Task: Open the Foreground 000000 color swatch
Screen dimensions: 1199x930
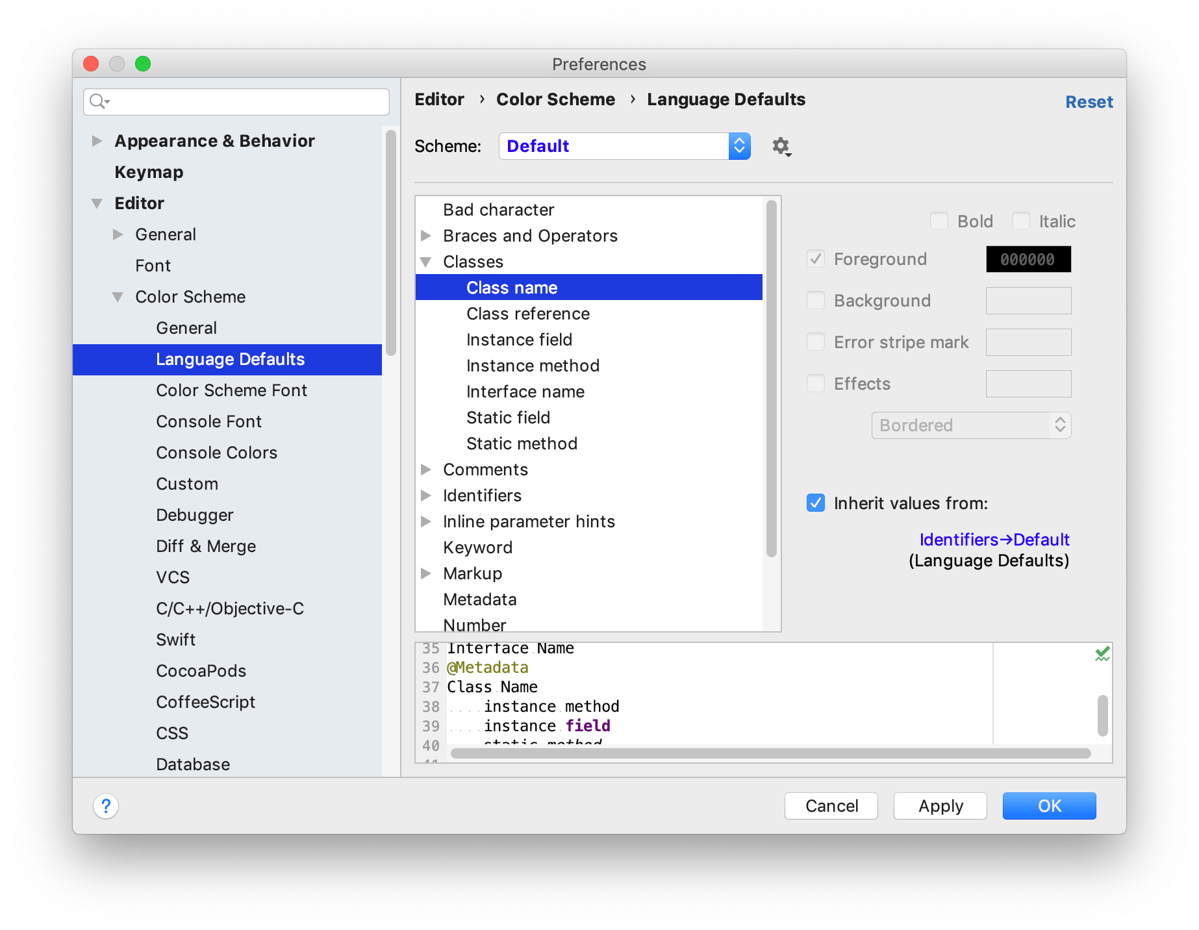Action: tap(1028, 259)
